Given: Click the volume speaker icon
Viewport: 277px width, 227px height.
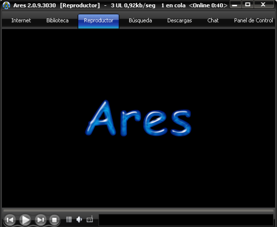Looking at the screenshot, I should (x=79, y=219).
